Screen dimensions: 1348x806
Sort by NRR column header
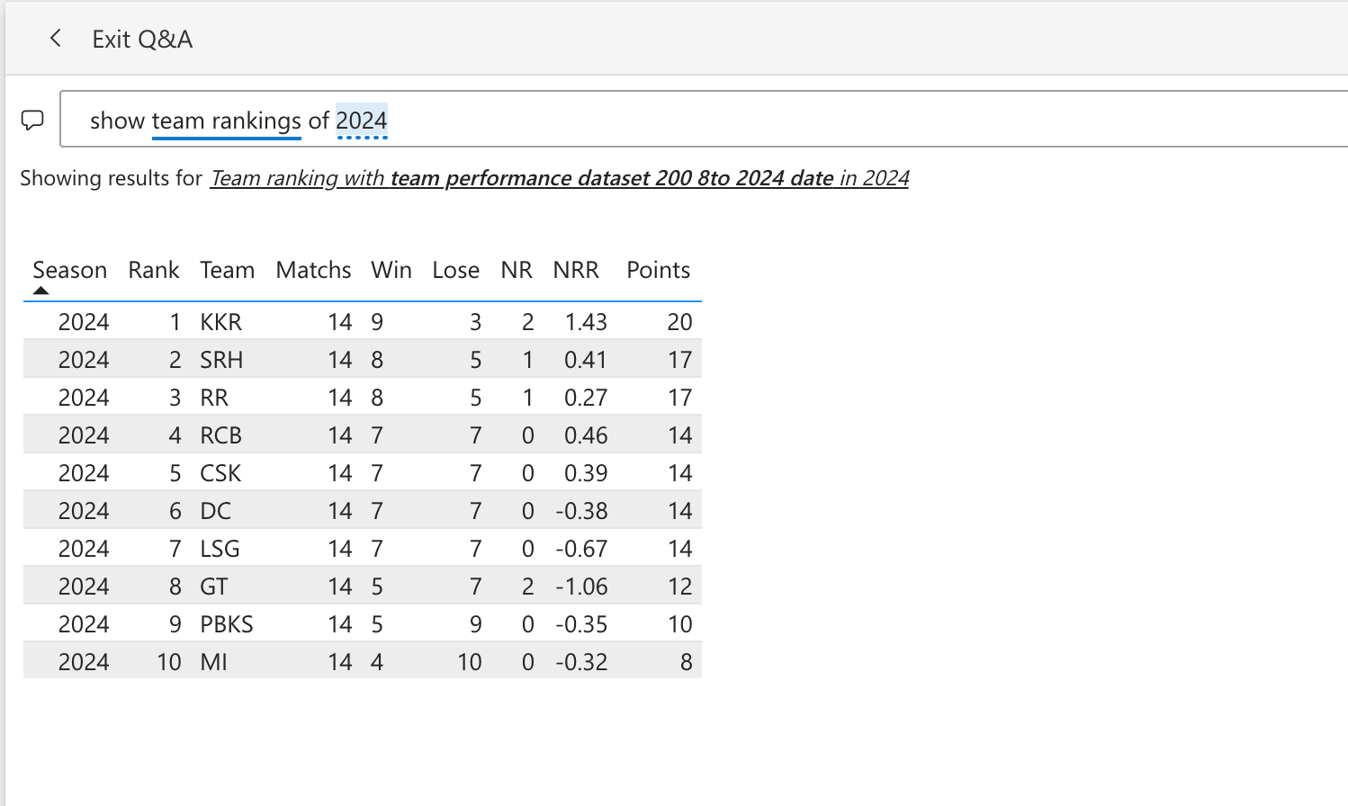[576, 270]
